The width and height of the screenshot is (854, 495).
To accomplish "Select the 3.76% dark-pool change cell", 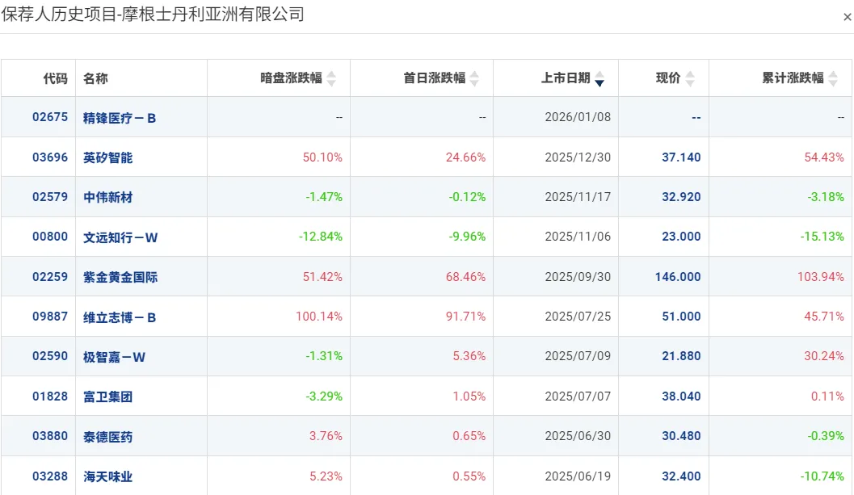I will click(326, 436).
